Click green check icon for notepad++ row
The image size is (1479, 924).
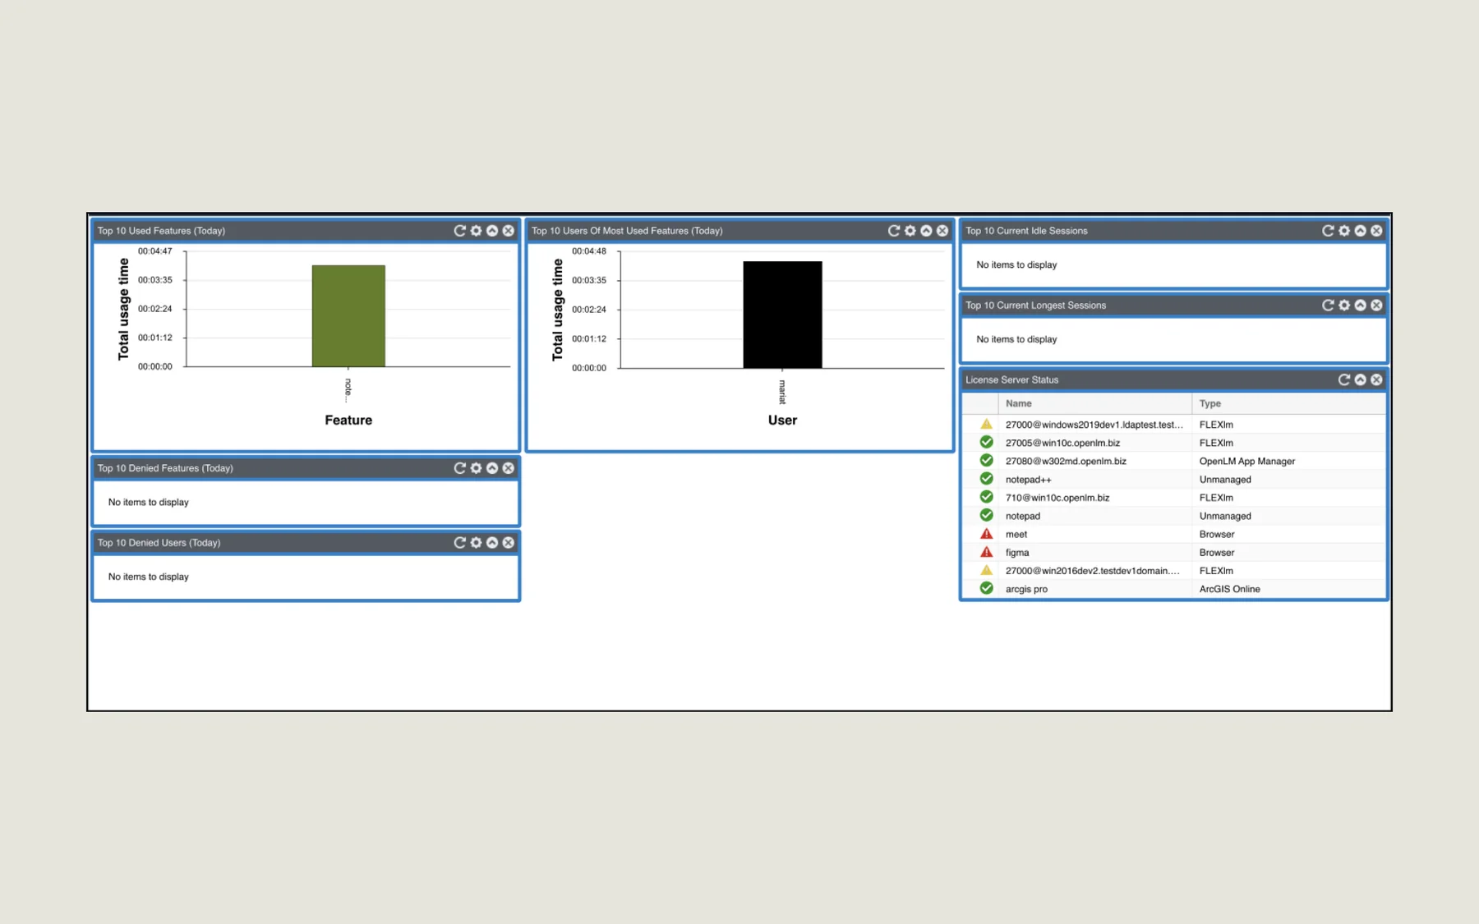pos(986,479)
